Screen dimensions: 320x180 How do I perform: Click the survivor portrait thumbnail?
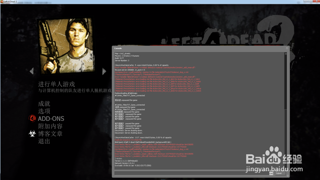click(66, 45)
